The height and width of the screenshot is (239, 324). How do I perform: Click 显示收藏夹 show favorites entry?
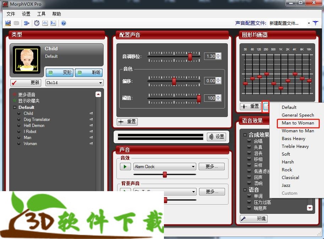29,101
